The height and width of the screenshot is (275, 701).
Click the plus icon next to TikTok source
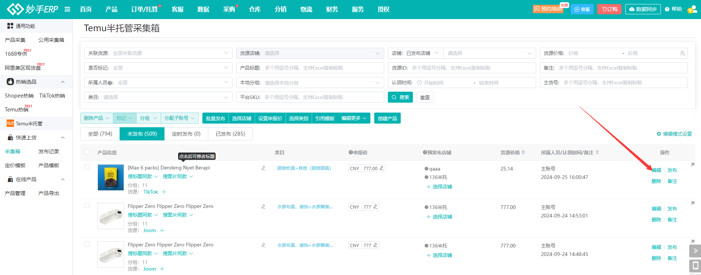(x=164, y=192)
